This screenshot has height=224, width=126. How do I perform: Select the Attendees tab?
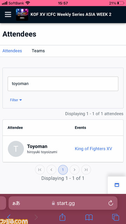coord(12,51)
